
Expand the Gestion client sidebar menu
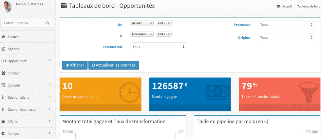coord(27,97)
